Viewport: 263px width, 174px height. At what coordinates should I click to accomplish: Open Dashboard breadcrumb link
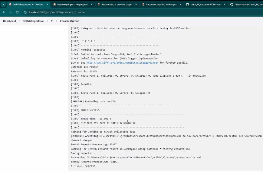[10, 21]
